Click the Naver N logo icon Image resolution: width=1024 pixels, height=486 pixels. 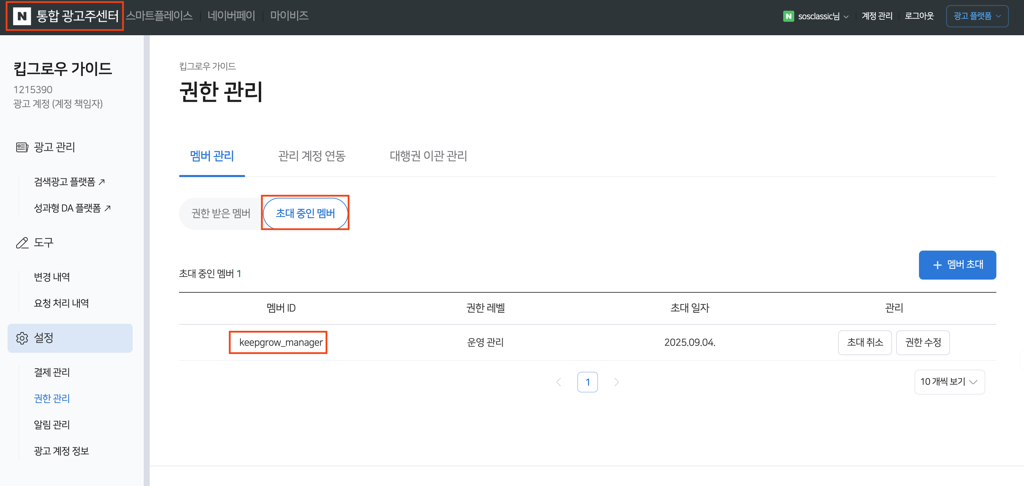point(22,16)
